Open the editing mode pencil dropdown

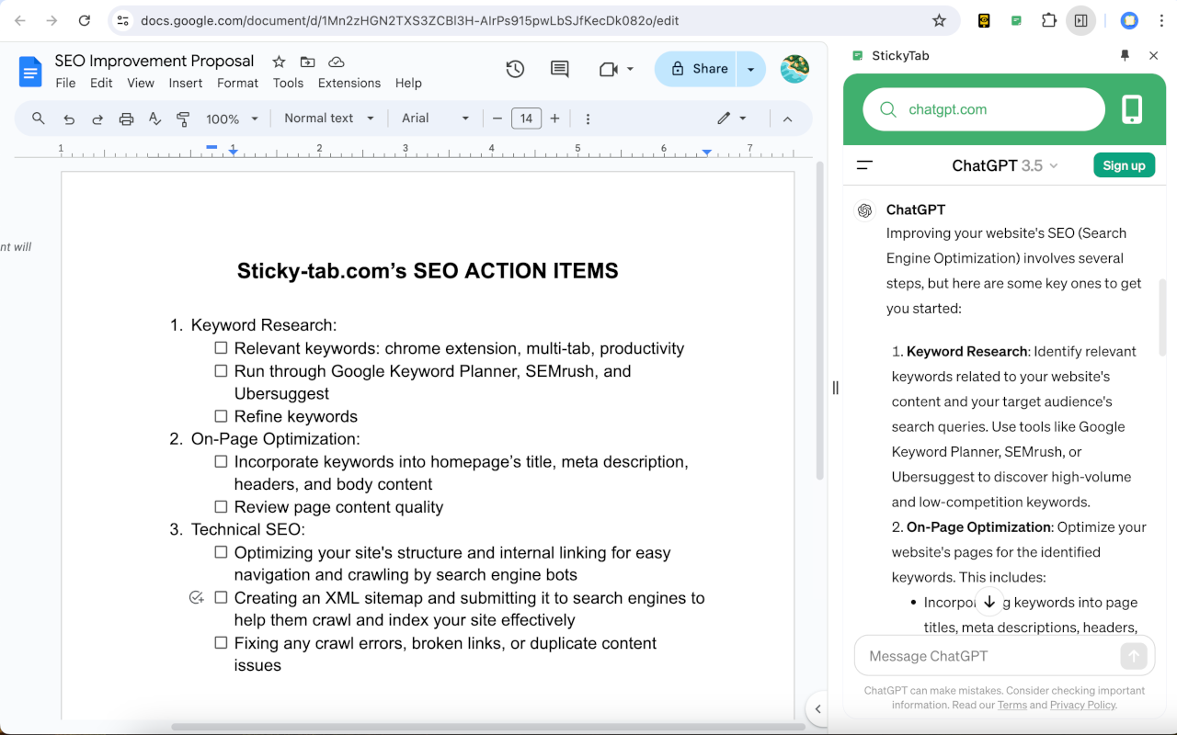click(732, 119)
